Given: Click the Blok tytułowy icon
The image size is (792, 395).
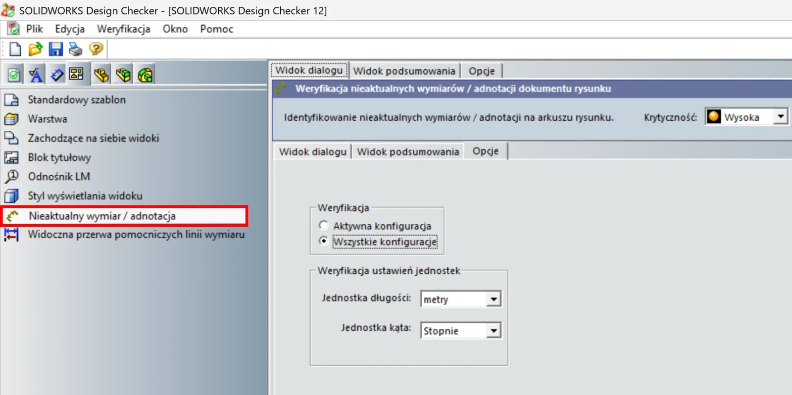Looking at the screenshot, I should 11,157.
